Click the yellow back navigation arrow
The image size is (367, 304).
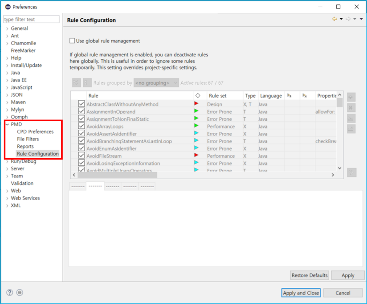[334, 19]
